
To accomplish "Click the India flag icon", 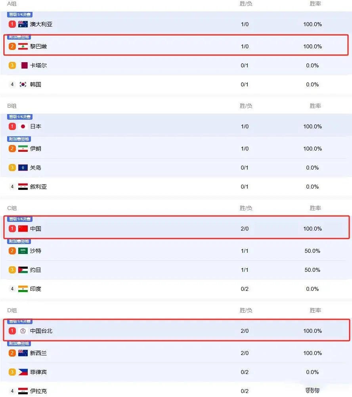I will pos(23,289).
